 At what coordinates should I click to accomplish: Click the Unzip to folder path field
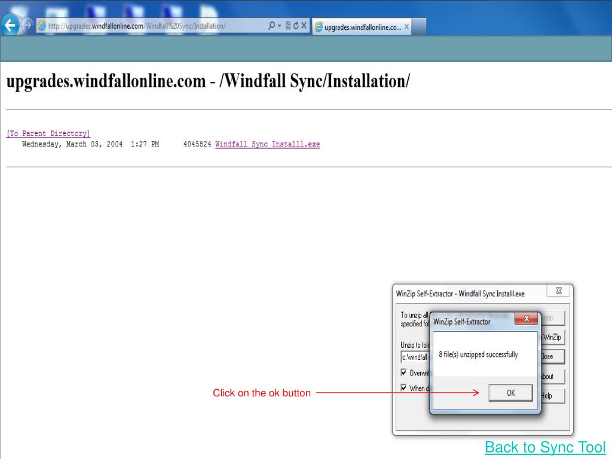point(415,357)
